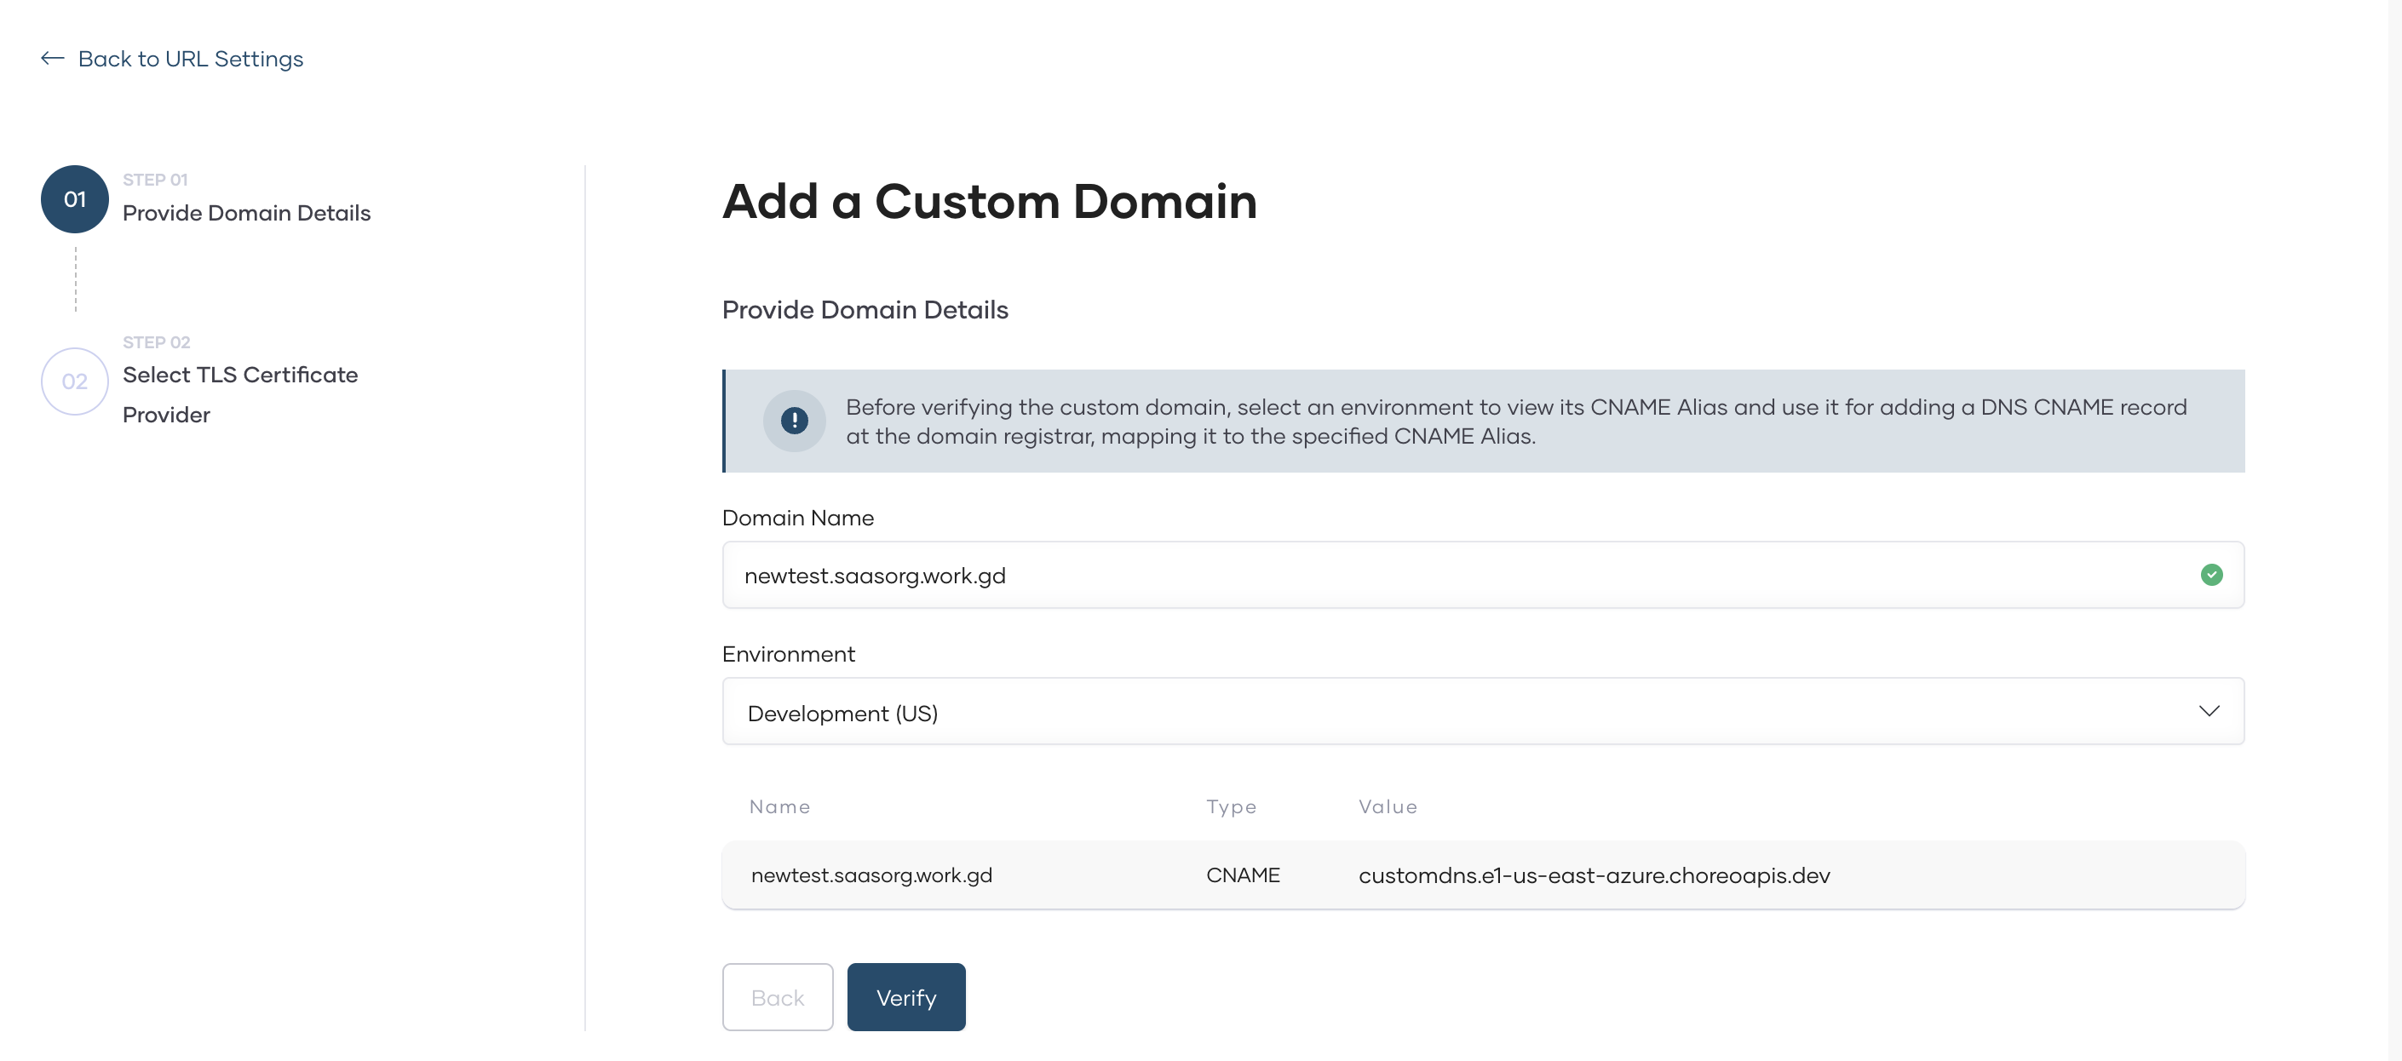Select Provide Domain Details step label
2402x1061 pixels.
pos(246,213)
